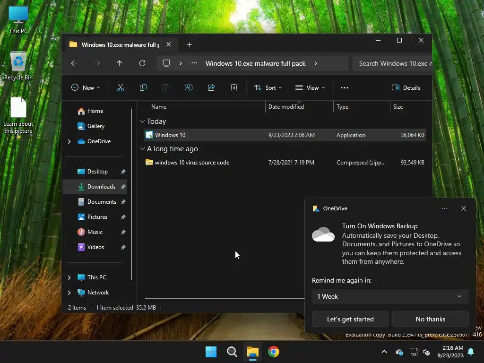The image size is (484, 363).
Task: Unpin Videos from quick access
Action: pos(123,247)
